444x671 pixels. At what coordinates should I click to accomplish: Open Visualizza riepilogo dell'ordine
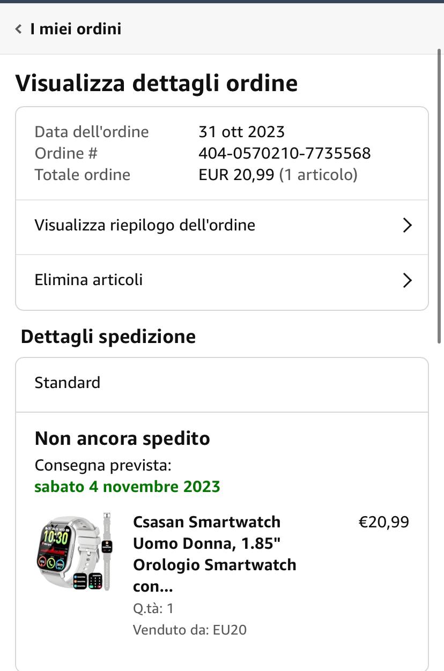click(222, 226)
